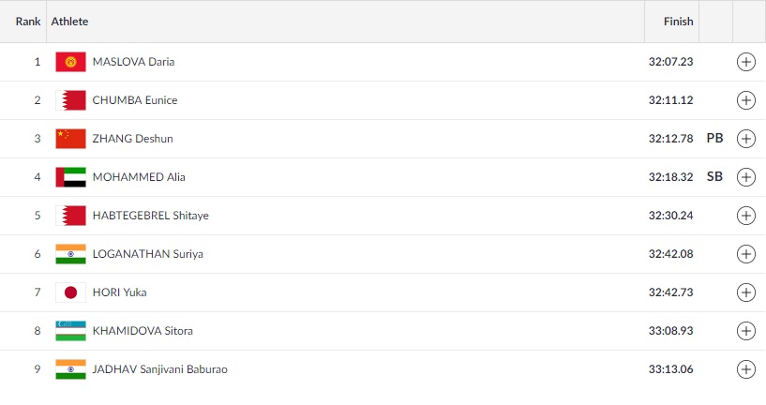Open plus icon beside ZHANG Deshun result
766x405 pixels.
click(x=746, y=139)
